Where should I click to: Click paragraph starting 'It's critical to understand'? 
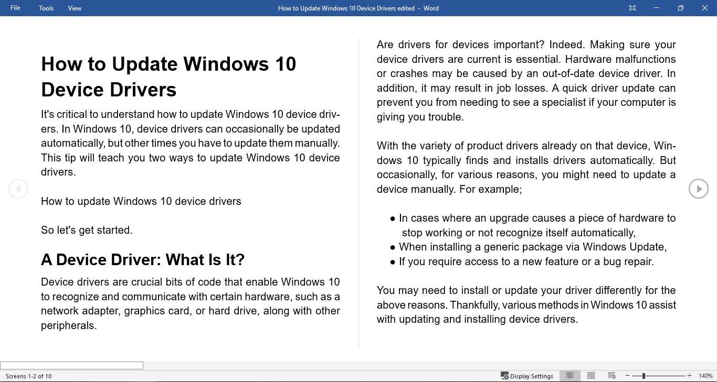(x=191, y=143)
